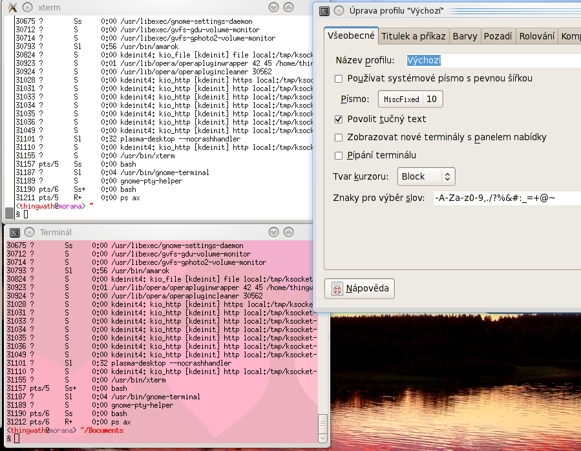Enable 'Pípání terminálu' checkbox
The width and height of the screenshot is (581, 451).
(338, 156)
